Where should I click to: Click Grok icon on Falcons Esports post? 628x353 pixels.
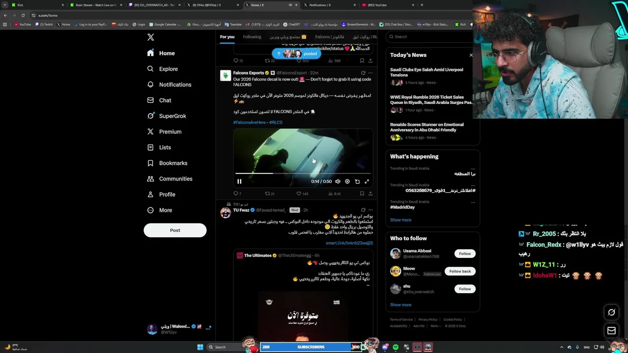363,73
